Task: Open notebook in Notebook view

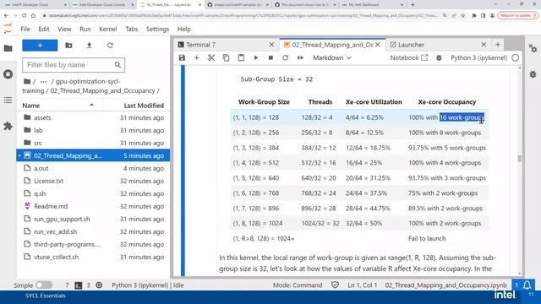Action: (x=409, y=58)
